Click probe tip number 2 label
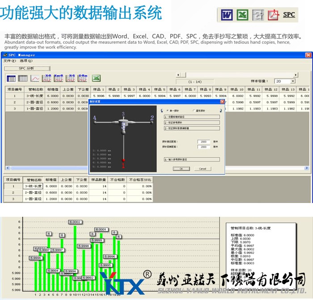 point(152,118)
